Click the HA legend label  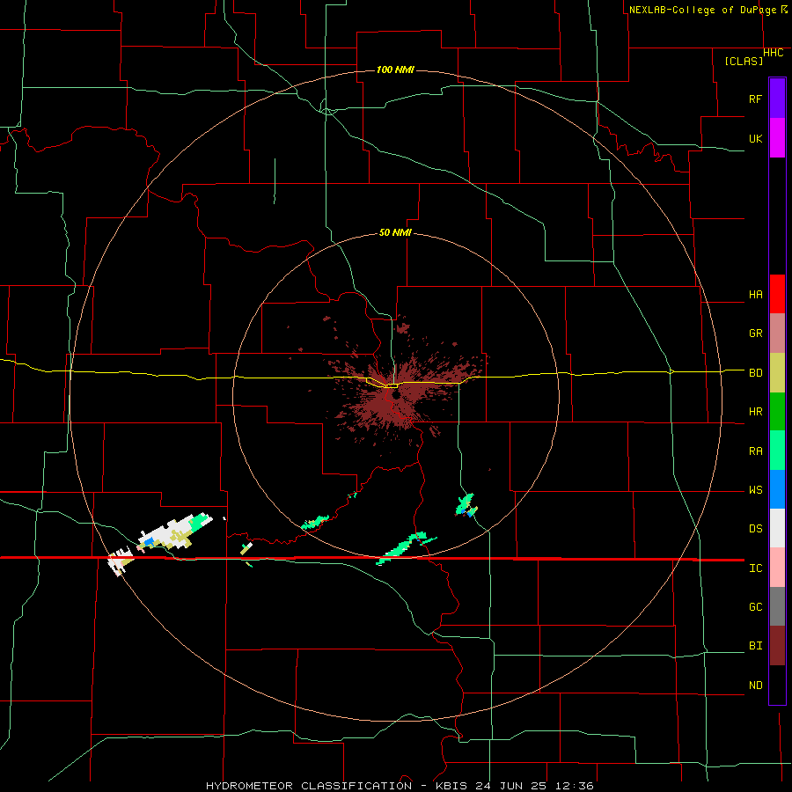click(755, 295)
